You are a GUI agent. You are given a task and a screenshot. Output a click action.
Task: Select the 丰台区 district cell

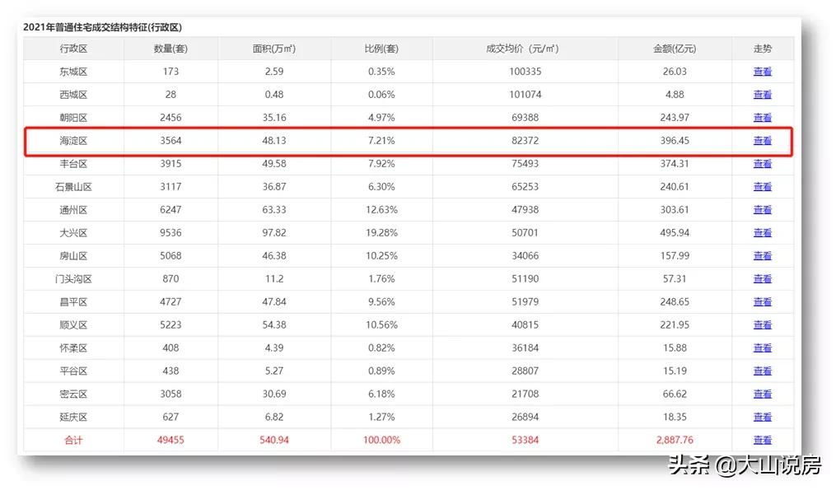(x=73, y=164)
